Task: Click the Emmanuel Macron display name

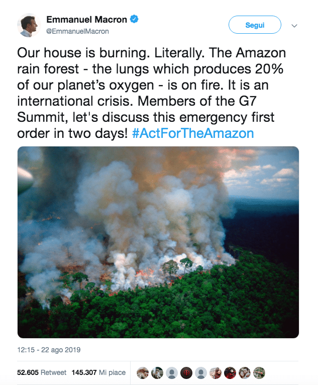Action: point(87,20)
